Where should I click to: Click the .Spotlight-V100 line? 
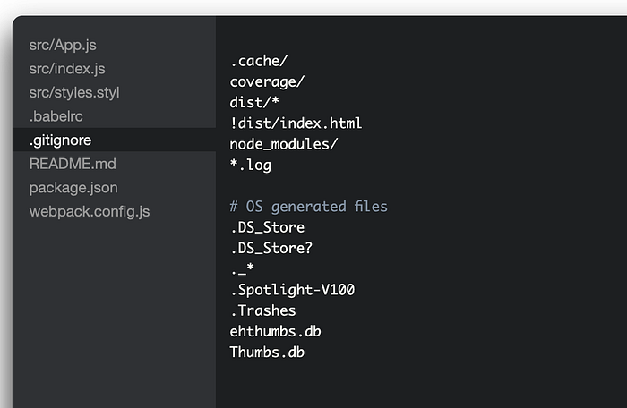point(292,290)
